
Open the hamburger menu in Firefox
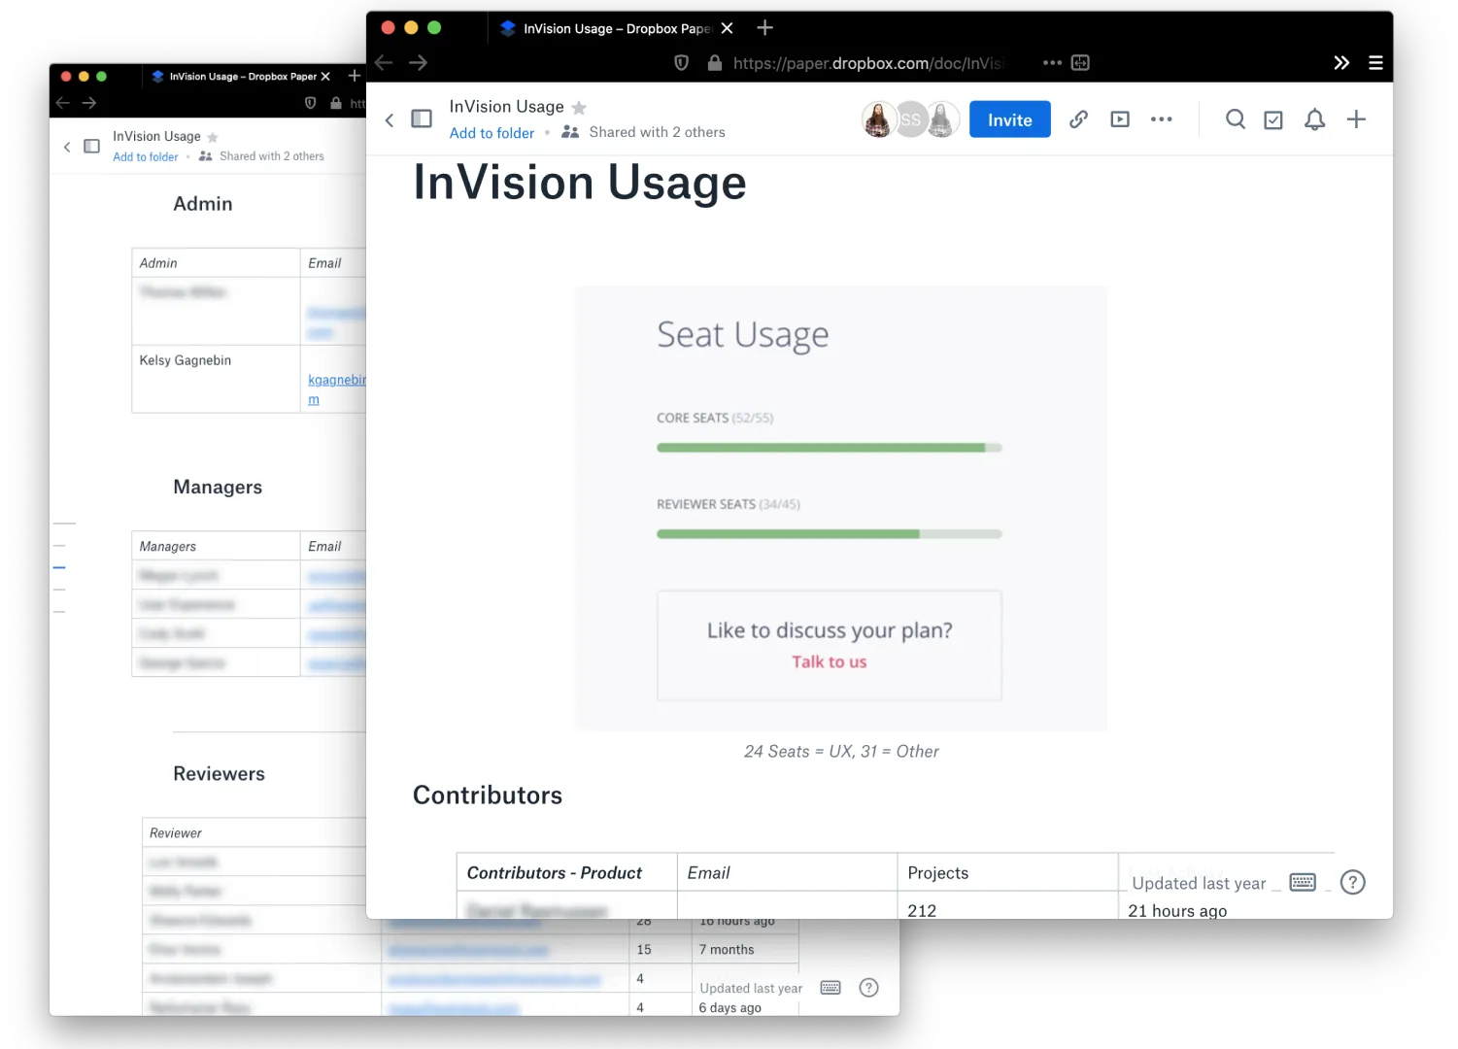tap(1375, 62)
